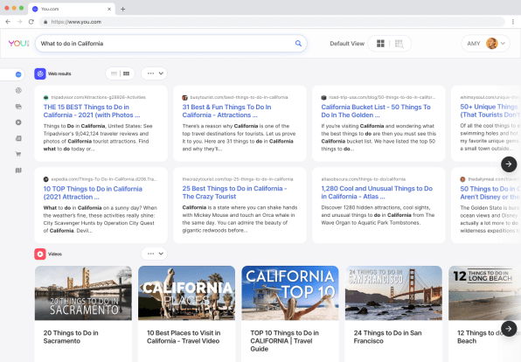Viewport: 521px width, 362px height.
Task: Click the Web results app icon
Action: (40, 73)
